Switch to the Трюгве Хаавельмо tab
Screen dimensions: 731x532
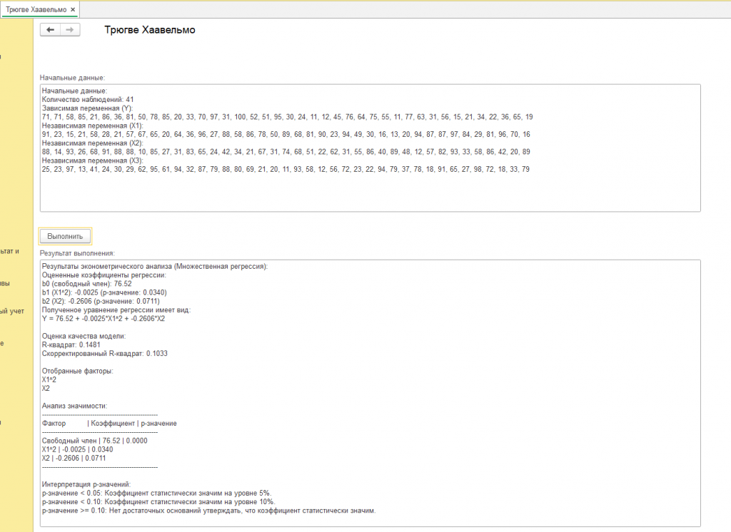coord(36,9)
